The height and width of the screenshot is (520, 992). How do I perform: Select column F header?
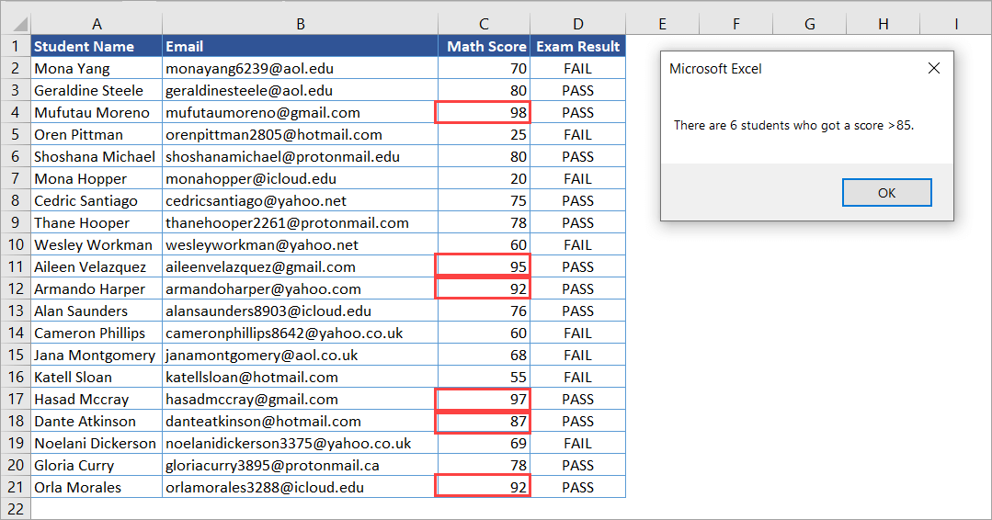pos(735,24)
